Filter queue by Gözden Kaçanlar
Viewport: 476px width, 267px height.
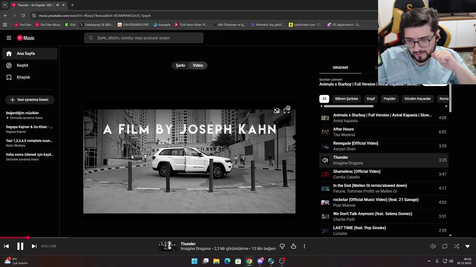418,99
